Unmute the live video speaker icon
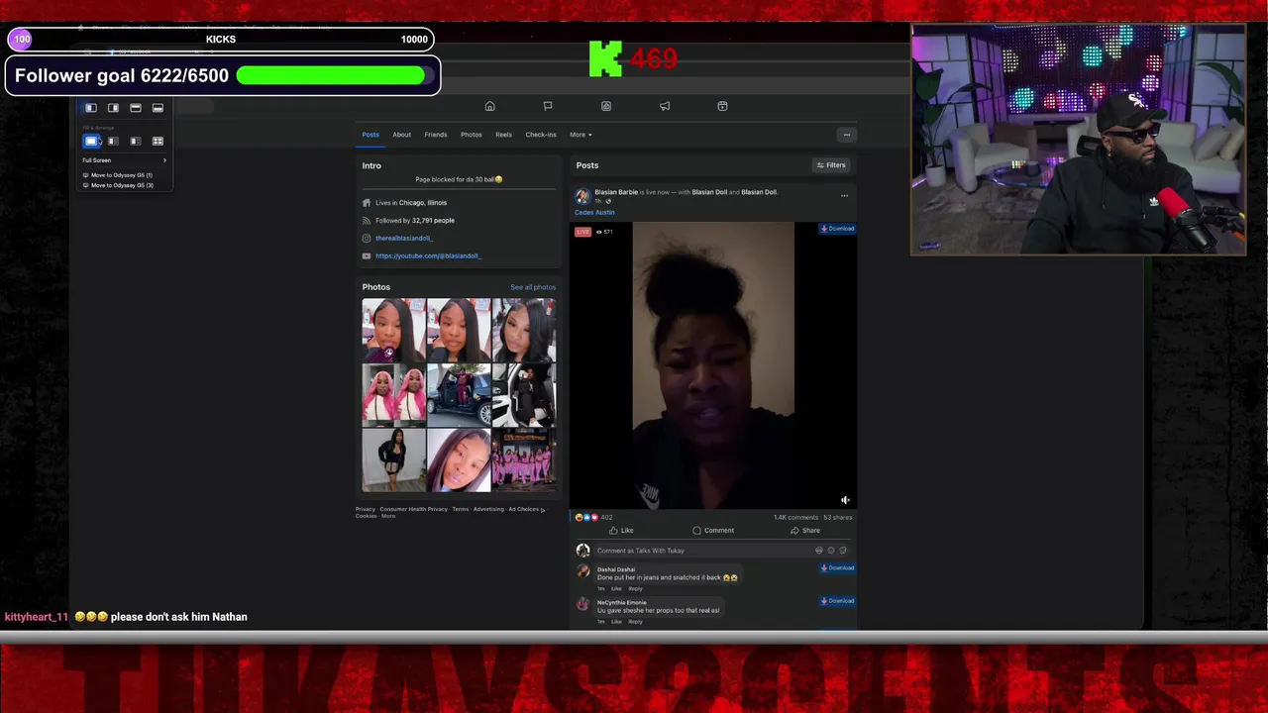The height and width of the screenshot is (713, 1268). point(845,500)
